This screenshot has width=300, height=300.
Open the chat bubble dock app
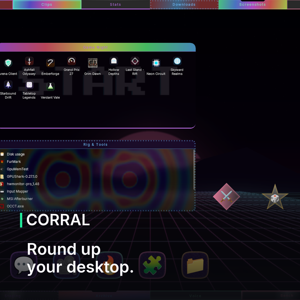[x=24, y=265]
